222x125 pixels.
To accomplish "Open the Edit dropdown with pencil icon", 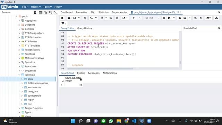I will pyautogui.click(x=125, y=18).
